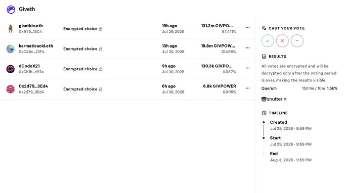Open dCodeX21 avatar
Screen dimensions: 344x193
pyautogui.click(x=10, y=69)
